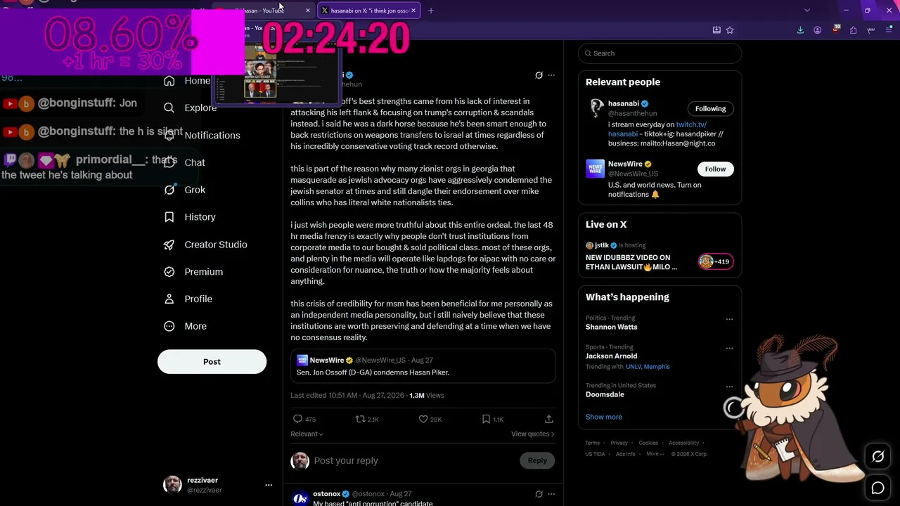Share the main post via share icon
This screenshot has width=900, height=506.
coord(548,419)
